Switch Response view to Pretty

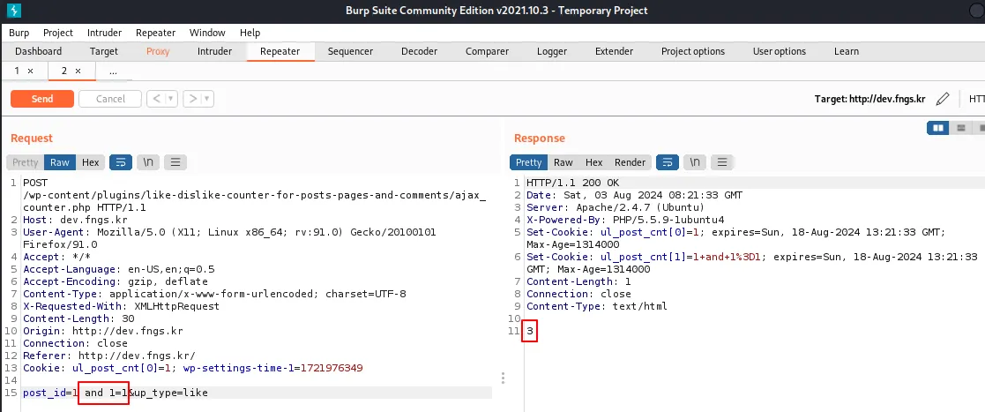point(528,162)
